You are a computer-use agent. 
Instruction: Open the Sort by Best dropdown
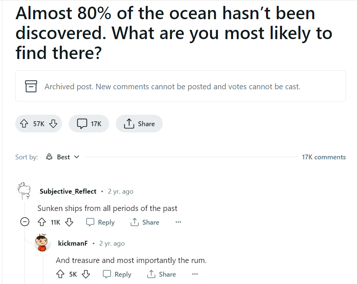tap(63, 157)
